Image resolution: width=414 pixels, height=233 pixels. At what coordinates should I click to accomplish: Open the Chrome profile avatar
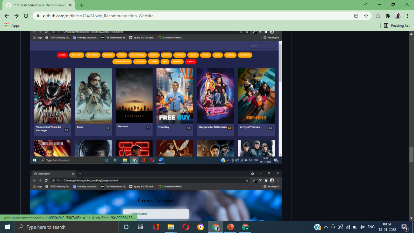398,16
